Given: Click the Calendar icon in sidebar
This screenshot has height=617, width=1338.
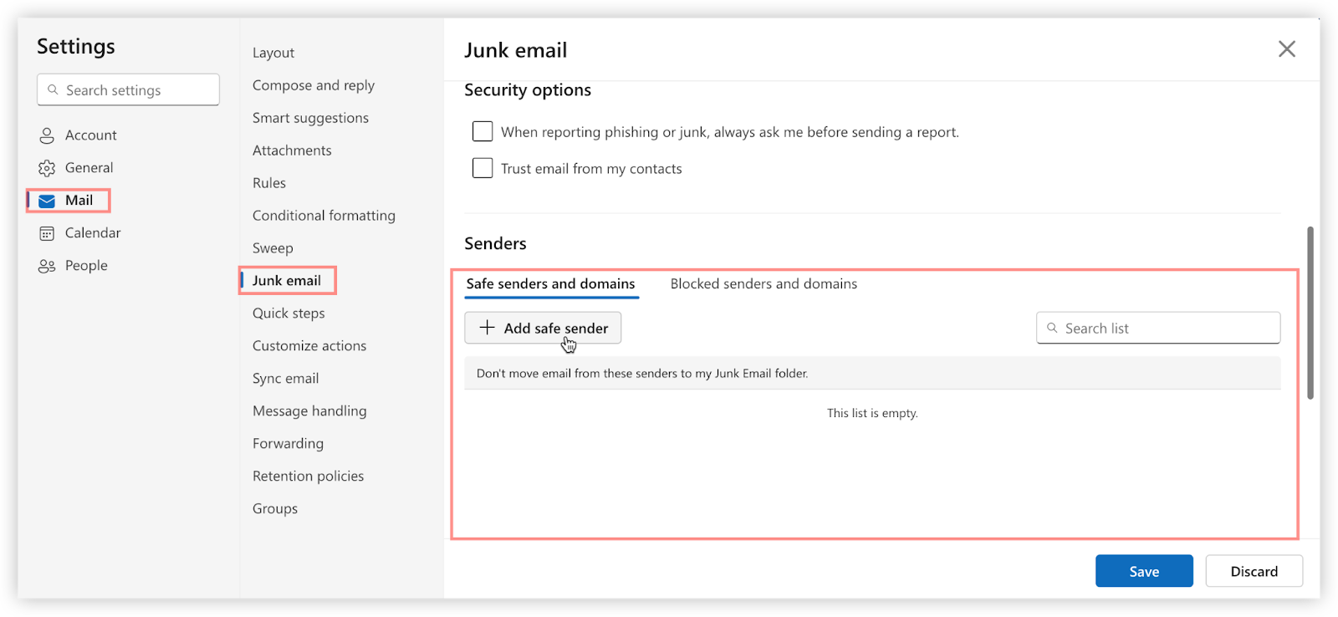Looking at the screenshot, I should coord(47,233).
